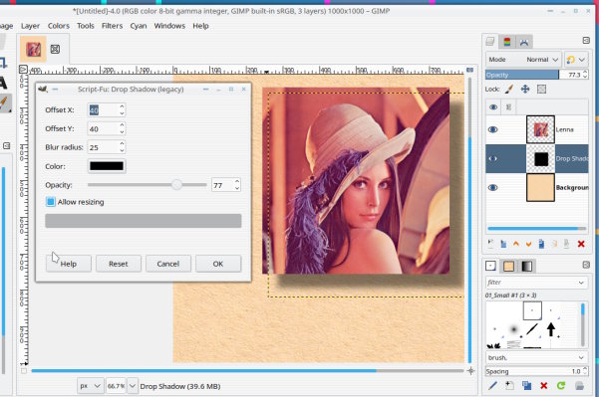Toggle Lock position and size icon

(525, 90)
